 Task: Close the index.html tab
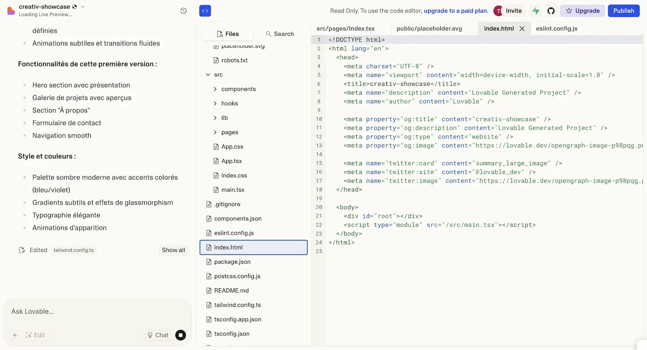pyautogui.click(x=522, y=28)
